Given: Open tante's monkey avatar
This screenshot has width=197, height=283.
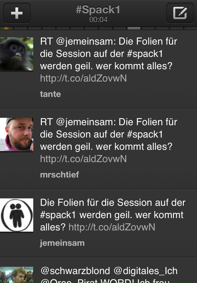Looking at the screenshot, I should [17, 54].
